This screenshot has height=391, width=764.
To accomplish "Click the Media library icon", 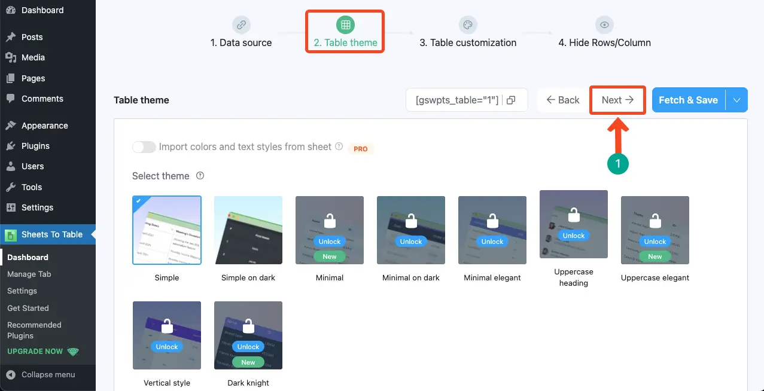I will click(11, 57).
